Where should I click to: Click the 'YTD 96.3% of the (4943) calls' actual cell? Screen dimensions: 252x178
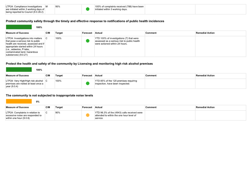pyautogui.click(x=119, y=115)
